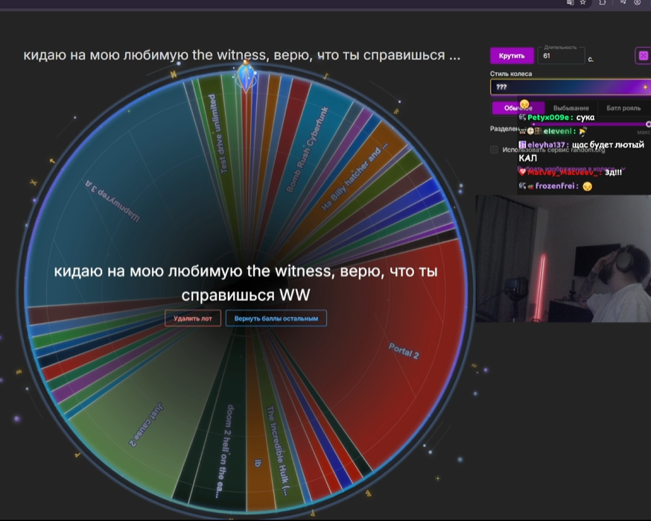Click the browser translate page icon
651x521 pixels.
click(570, 2)
